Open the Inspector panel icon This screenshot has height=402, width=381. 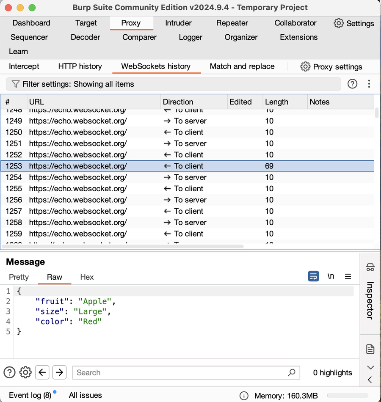click(370, 267)
